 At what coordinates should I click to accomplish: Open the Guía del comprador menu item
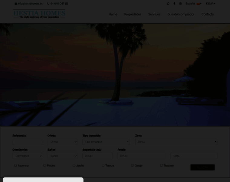click(x=181, y=14)
